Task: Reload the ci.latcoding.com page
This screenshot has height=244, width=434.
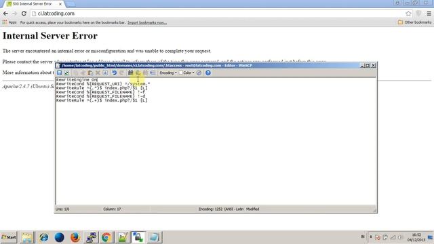Action: [24, 14]
